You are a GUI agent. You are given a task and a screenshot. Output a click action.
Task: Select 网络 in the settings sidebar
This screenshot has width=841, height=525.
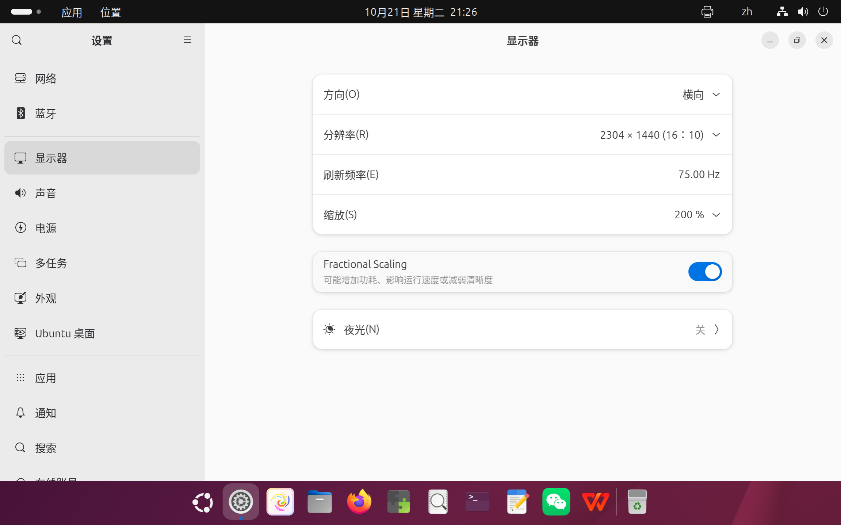pos(102,78)
